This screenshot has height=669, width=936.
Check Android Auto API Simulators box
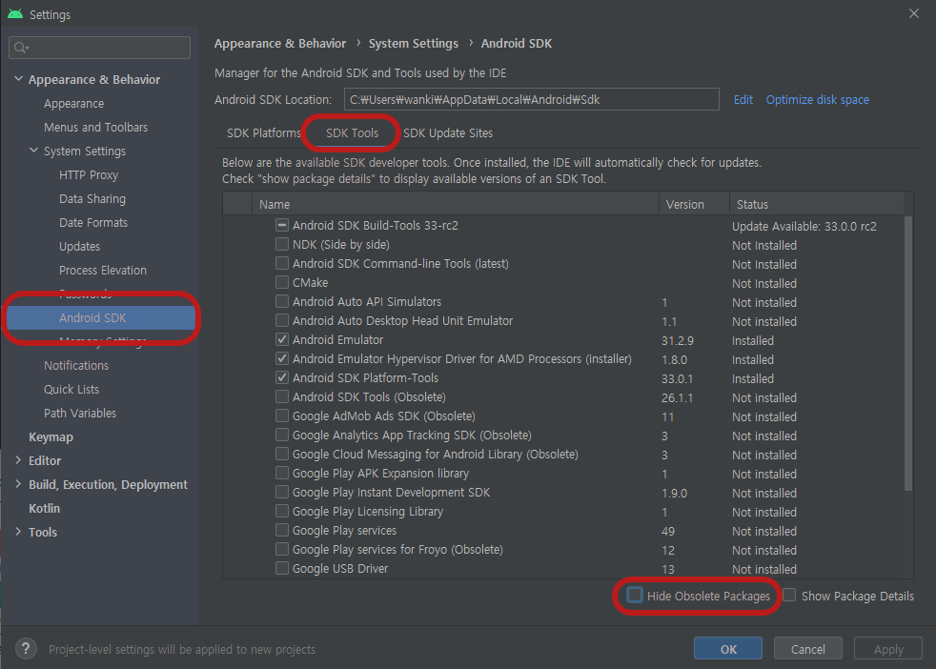[x=282, y=301]
